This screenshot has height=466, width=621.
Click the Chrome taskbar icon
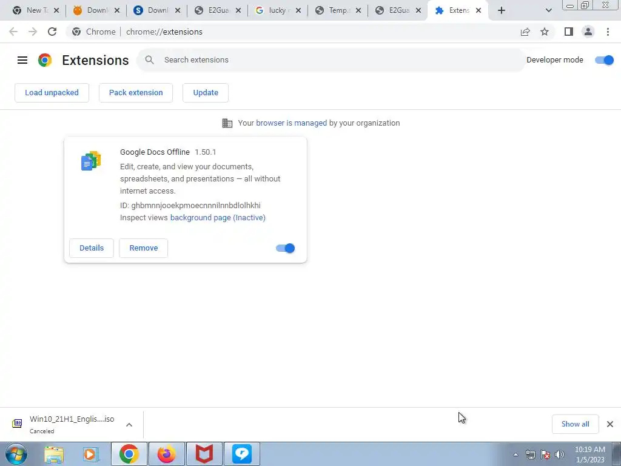coord(129,454)
